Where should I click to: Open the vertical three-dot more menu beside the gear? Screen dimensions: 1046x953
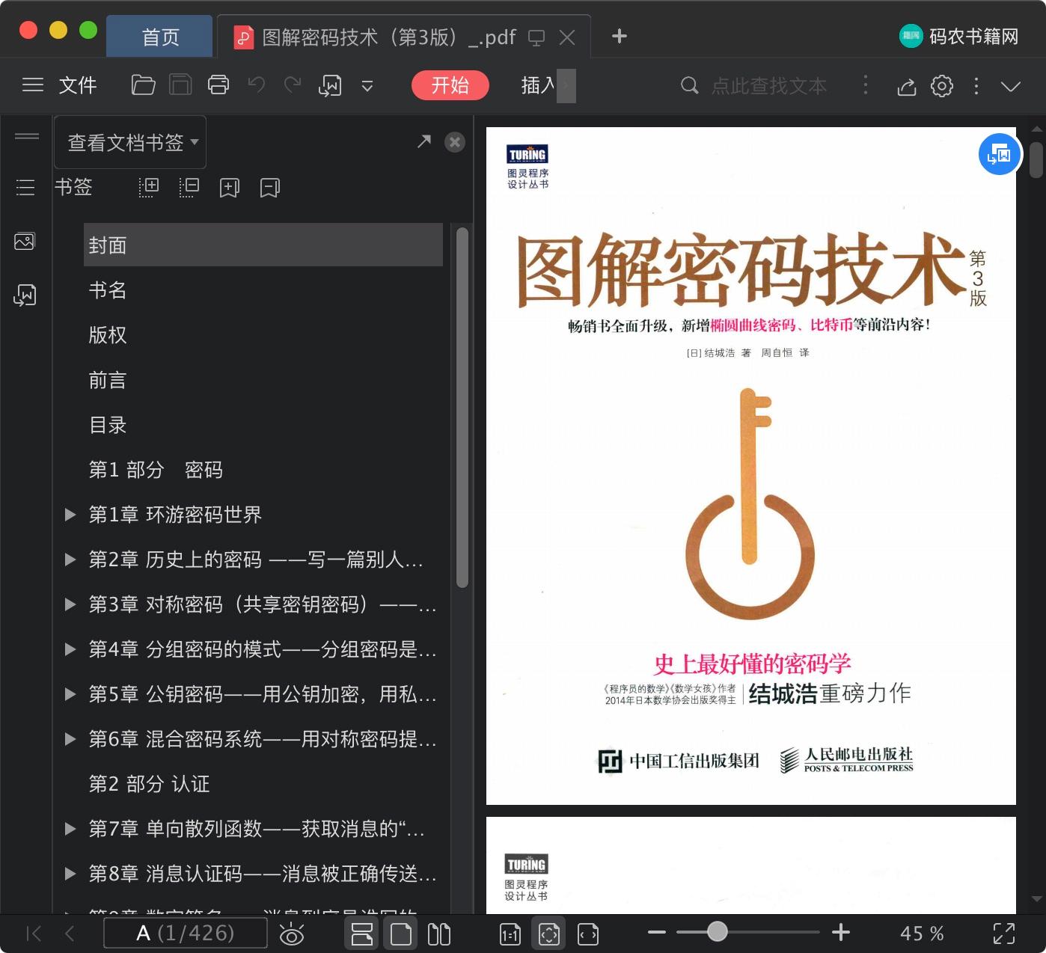(x=976, y=86)
